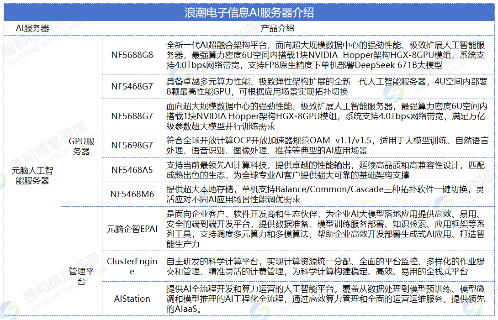Click the 元脑人工智能服务器 cell
The height and width of the screenshot is (320, 498).
(32, 176)
